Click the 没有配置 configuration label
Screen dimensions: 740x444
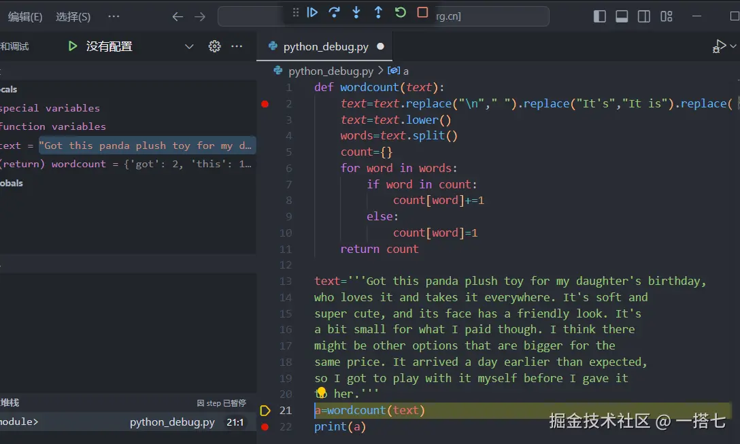tap(109, 46)
